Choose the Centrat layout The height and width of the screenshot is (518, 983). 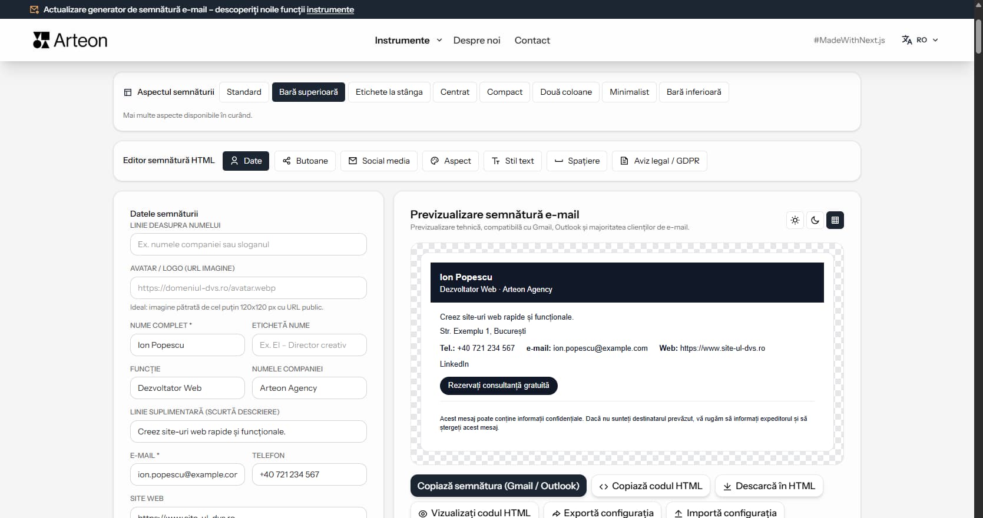point(455,92)
